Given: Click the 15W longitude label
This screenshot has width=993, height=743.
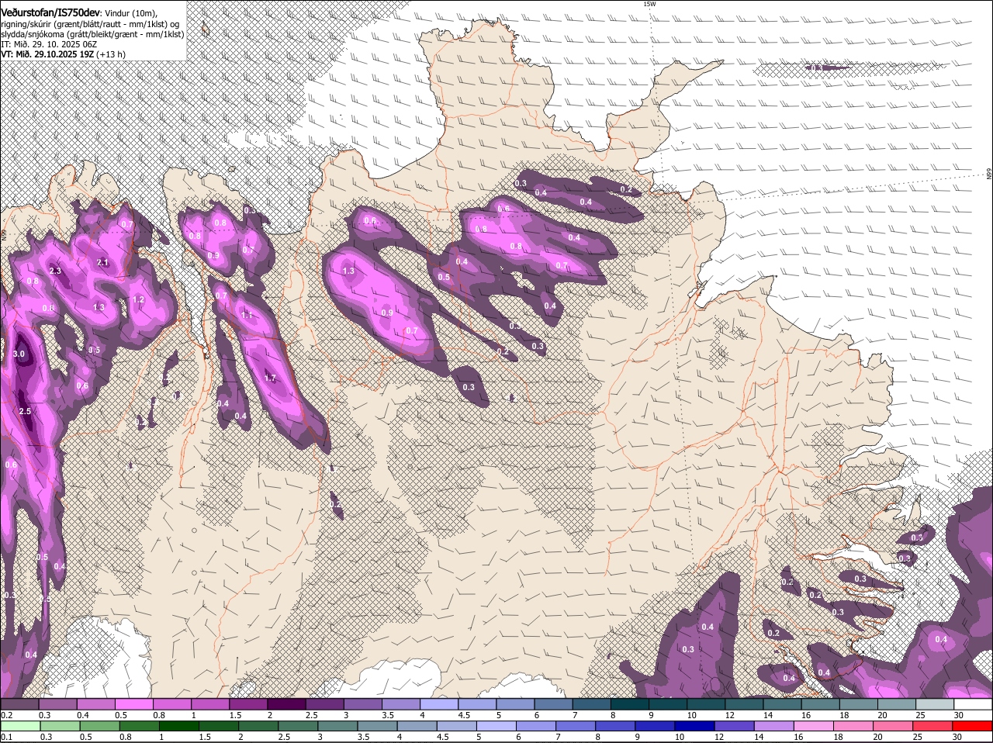Looking at the screenshot, I should (649, 4).
